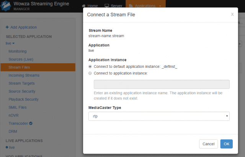The height and width of the screenshot is (157, 245).
Task: Click the stream-name.stream text
Action: (106, 36)
